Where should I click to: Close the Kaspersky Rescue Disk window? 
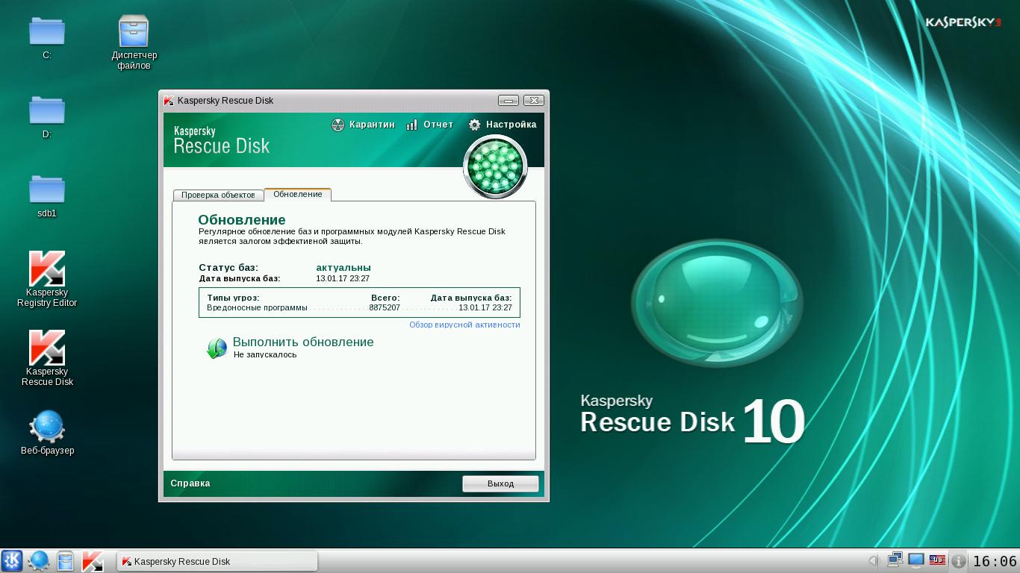pos(533,100)
